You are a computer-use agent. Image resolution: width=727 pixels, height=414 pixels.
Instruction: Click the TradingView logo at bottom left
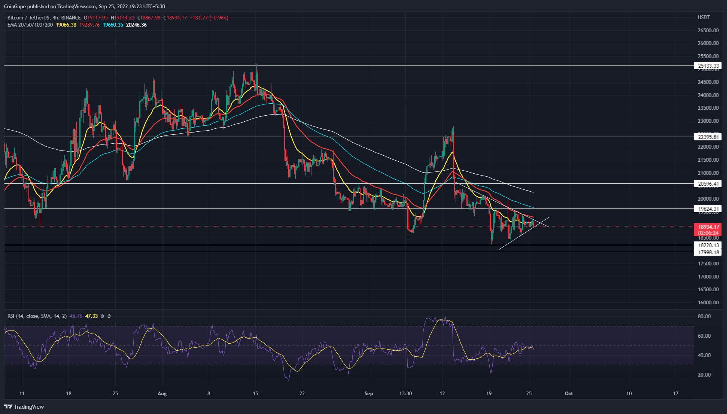(24, 407)
